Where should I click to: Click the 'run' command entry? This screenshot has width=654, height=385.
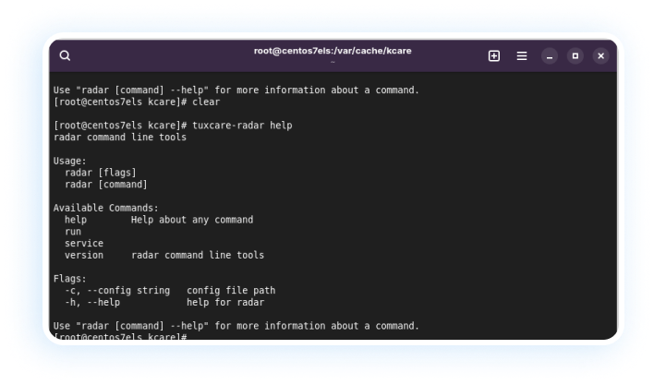pos(73,232)
